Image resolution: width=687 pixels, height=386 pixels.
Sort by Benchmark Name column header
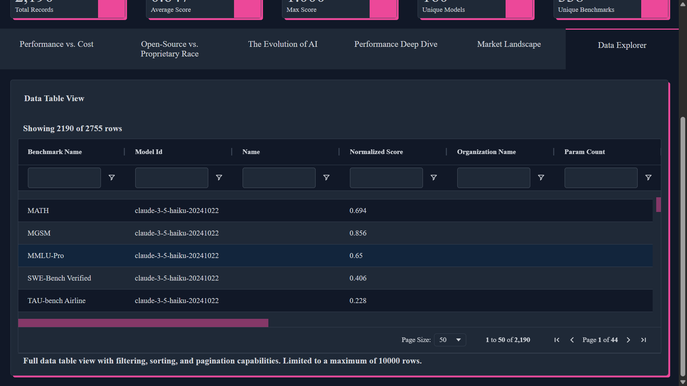(x=55, y=152)
